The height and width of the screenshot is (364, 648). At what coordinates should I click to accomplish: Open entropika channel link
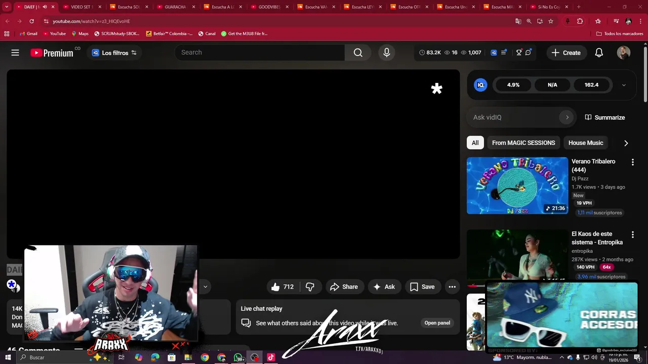pos(582,251)
